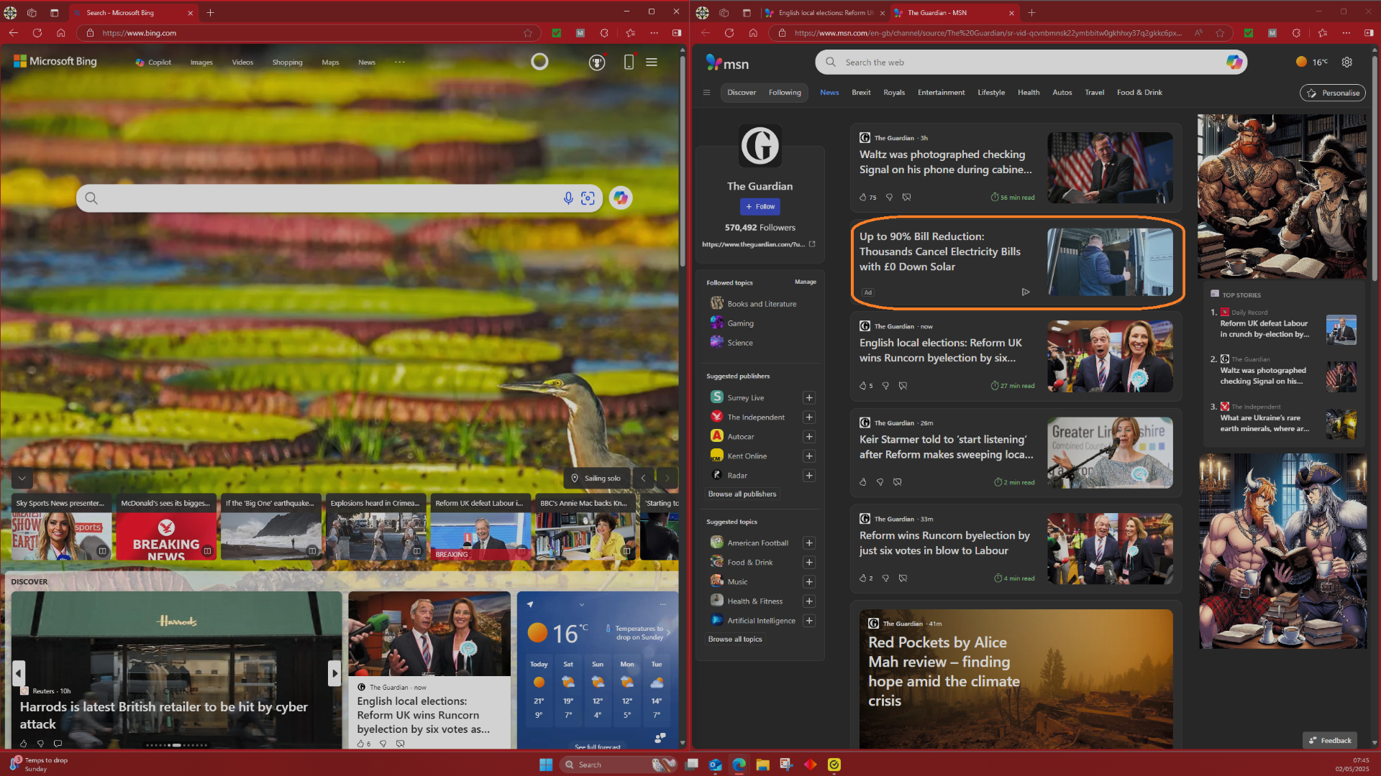Click the Bing voice search microphone icon
Viewport: 1381px width, 776px height.
[568, 198]
